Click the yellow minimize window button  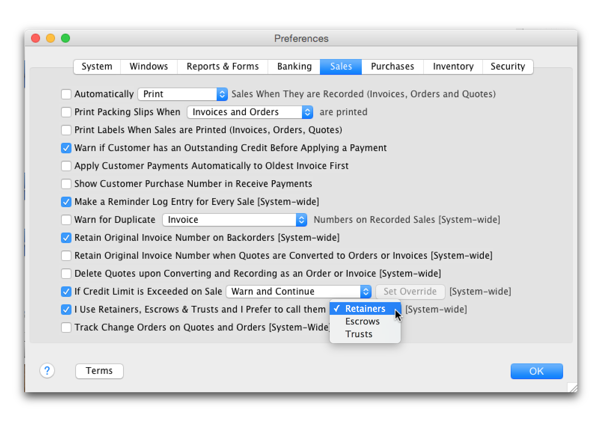pos(51,38)
